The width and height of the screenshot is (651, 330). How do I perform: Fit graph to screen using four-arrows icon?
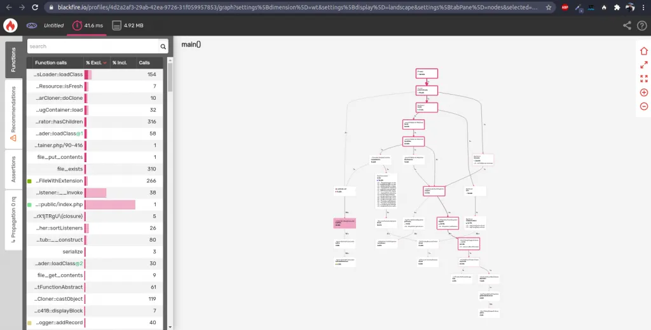(643, 79)
